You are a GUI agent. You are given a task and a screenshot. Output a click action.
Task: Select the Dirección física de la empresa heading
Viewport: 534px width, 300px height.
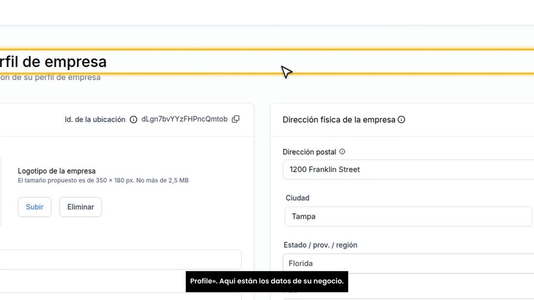coord(339,120)
